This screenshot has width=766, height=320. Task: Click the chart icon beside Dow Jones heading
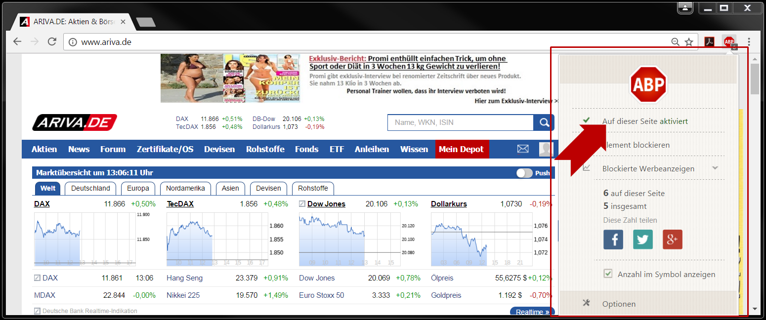click(302, 204)
